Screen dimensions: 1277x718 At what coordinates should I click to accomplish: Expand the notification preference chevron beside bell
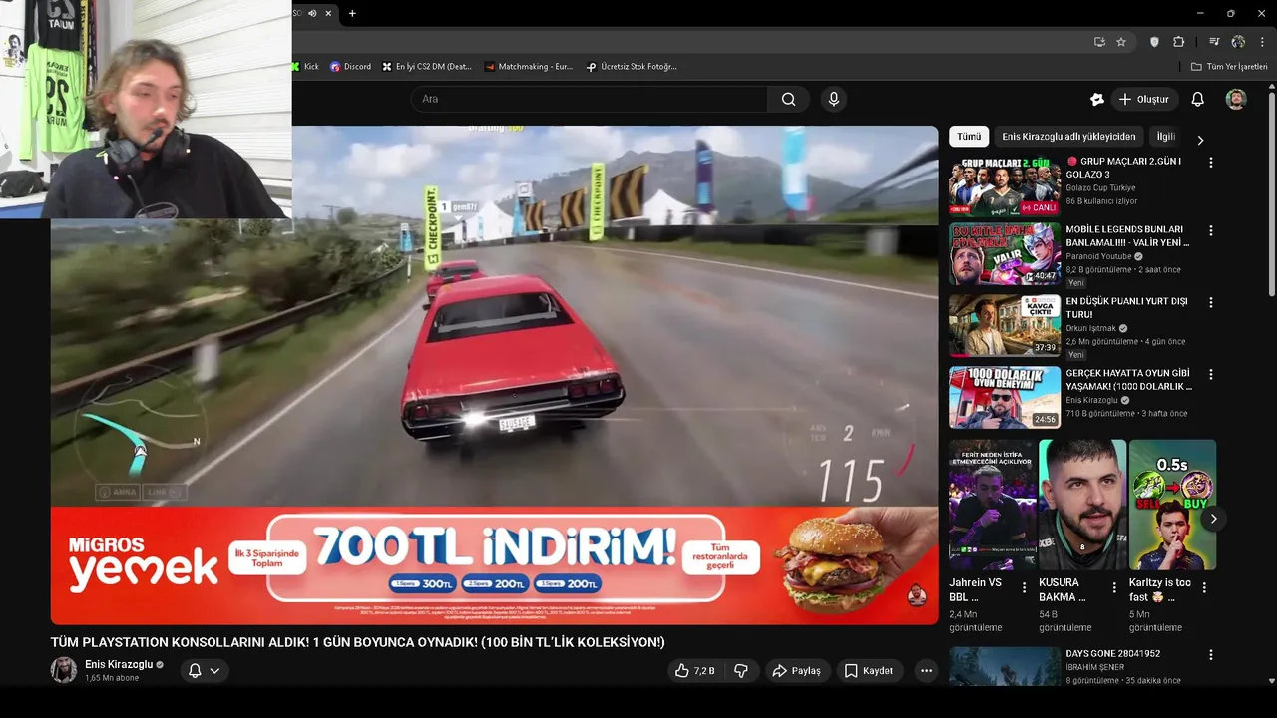[x=214, y=671]
